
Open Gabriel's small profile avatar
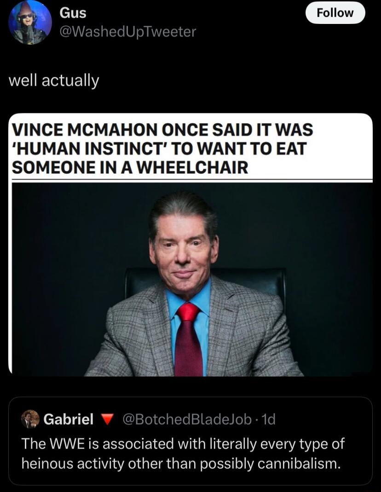click(30, 419)
